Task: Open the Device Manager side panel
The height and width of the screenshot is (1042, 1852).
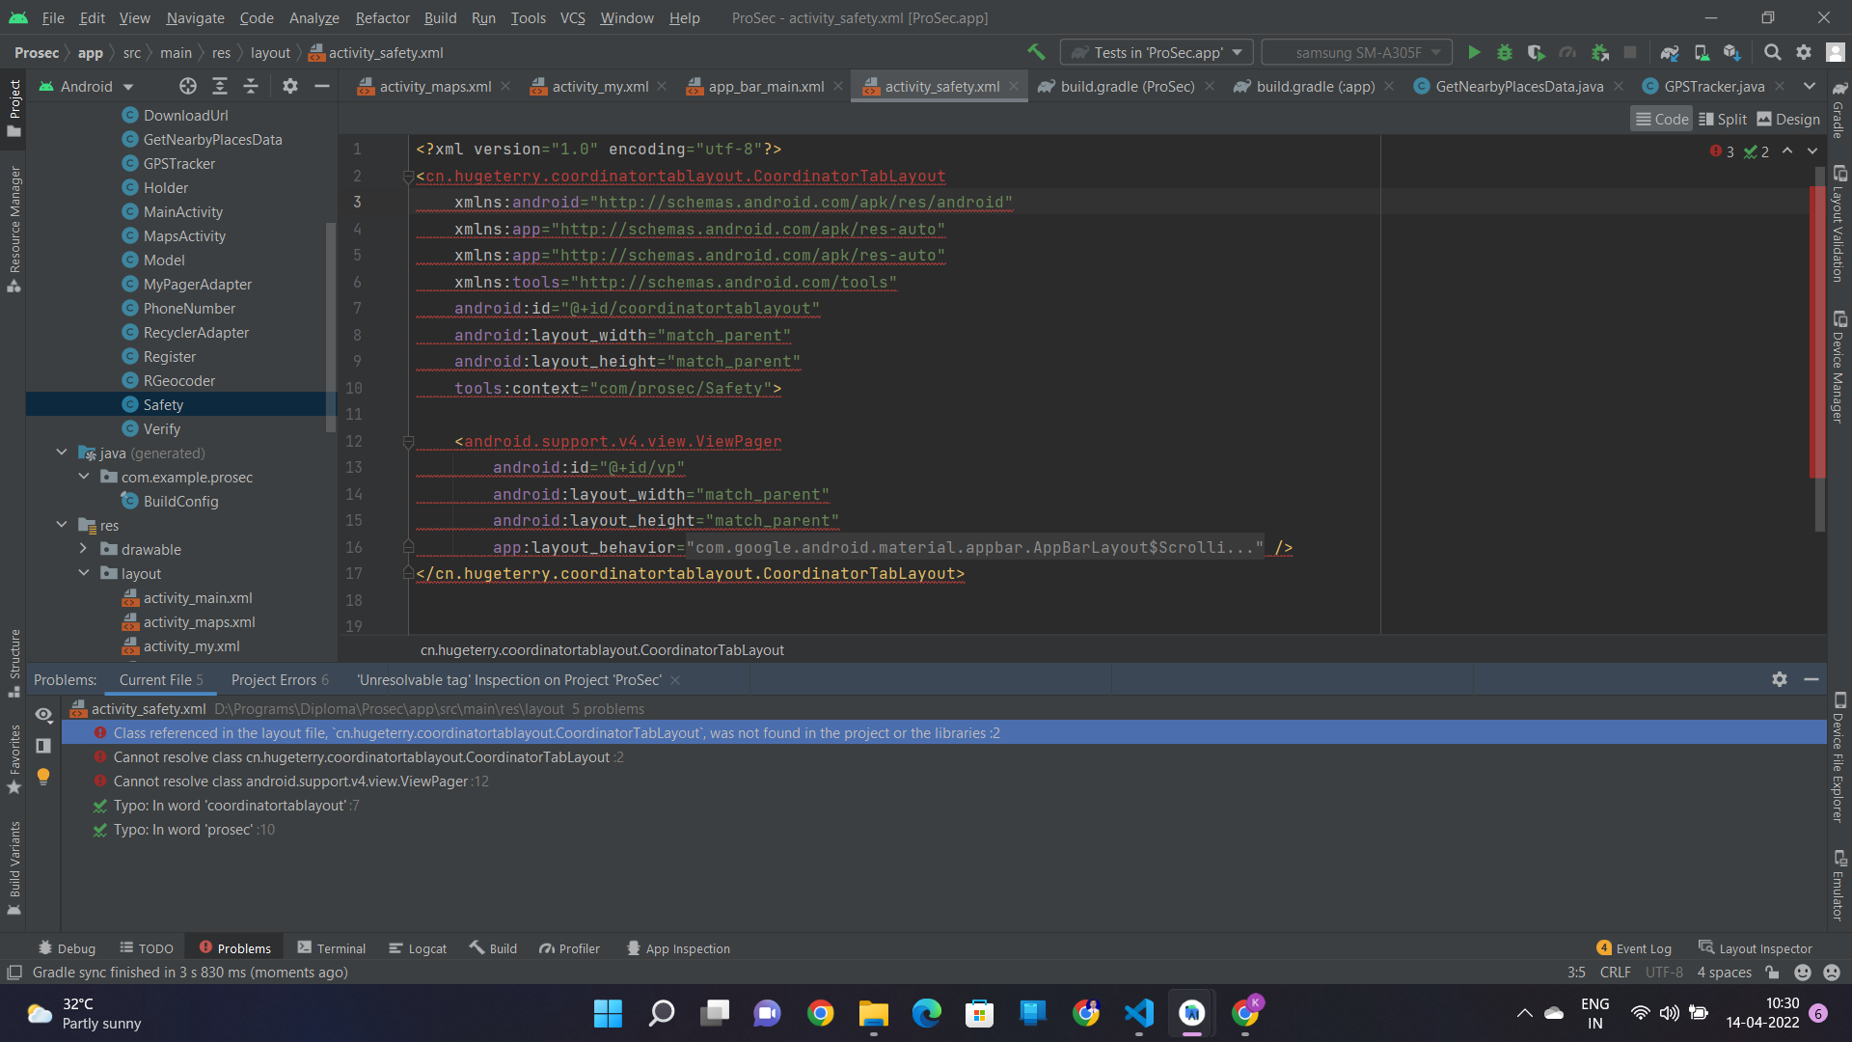Action: (1838, 367)
